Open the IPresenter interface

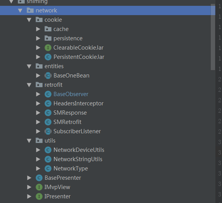[x=57, y=196]
